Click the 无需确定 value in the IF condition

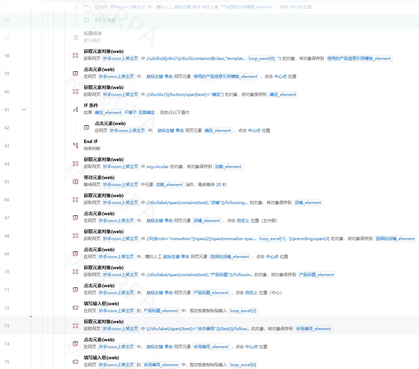(146, 113)
